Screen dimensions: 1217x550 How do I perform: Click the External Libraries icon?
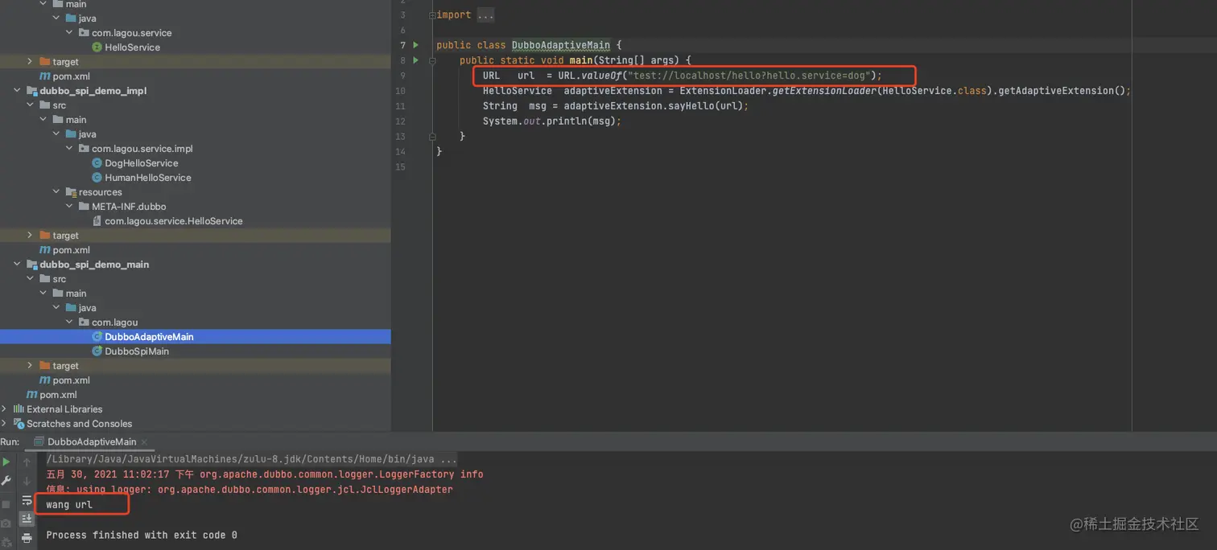[x=19, y=409]
